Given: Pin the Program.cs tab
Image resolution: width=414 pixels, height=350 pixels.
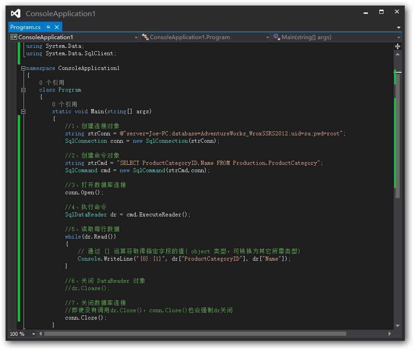Looking at the screenshot, I should coord(48,27).
